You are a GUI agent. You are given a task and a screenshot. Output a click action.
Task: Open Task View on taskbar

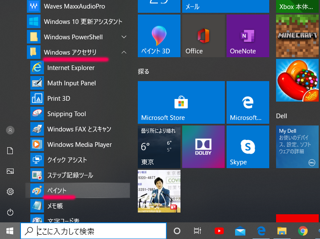click(x=197, y=231)
